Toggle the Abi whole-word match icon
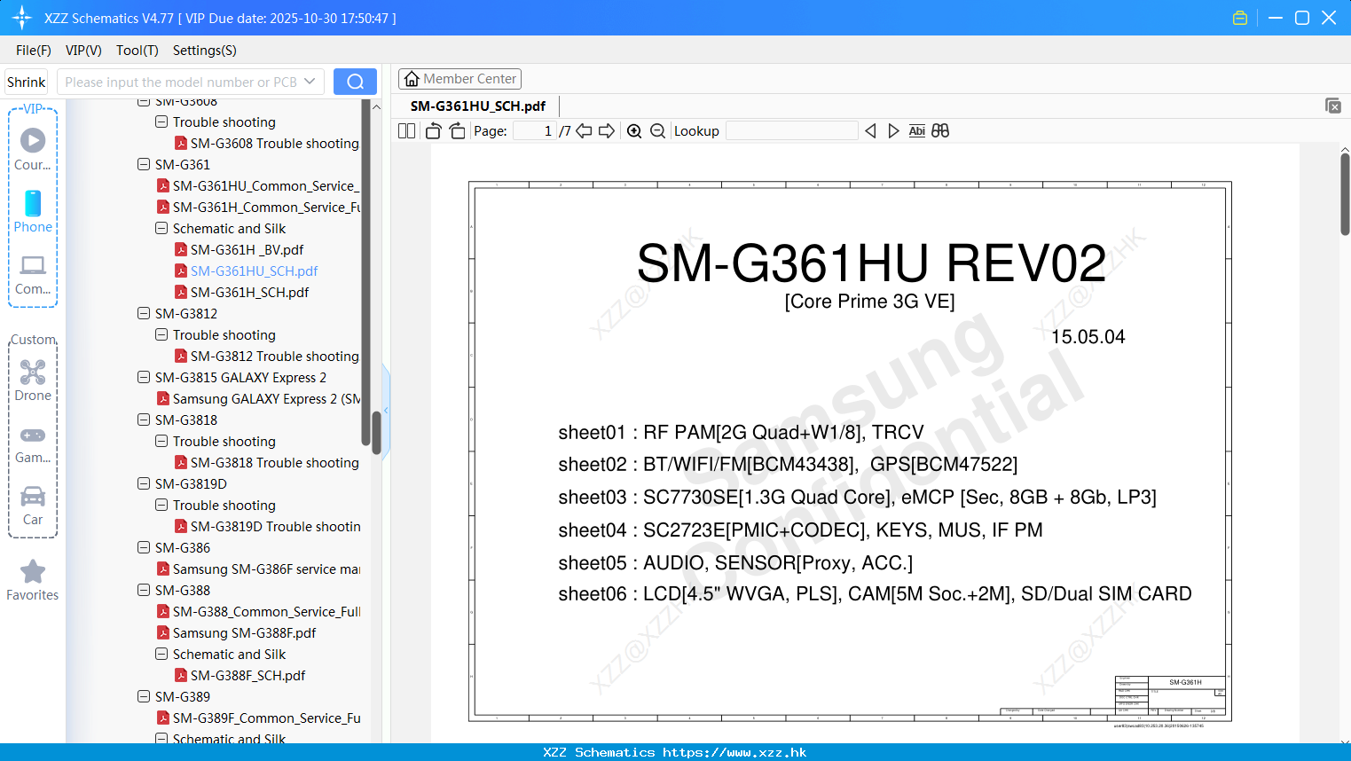The height and width of the screenshot is (761, 1351). pyautogui.click(x=916, y=130)
